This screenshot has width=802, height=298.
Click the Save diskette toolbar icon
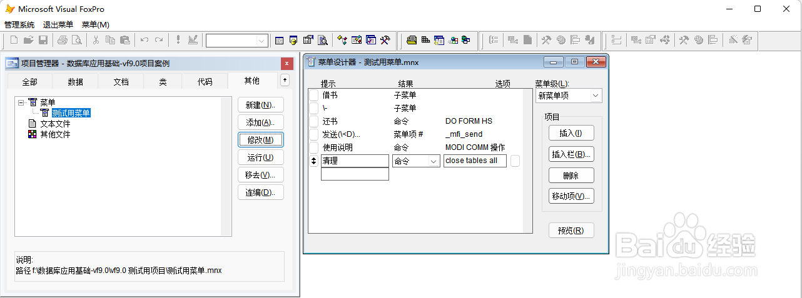(43, 40)
